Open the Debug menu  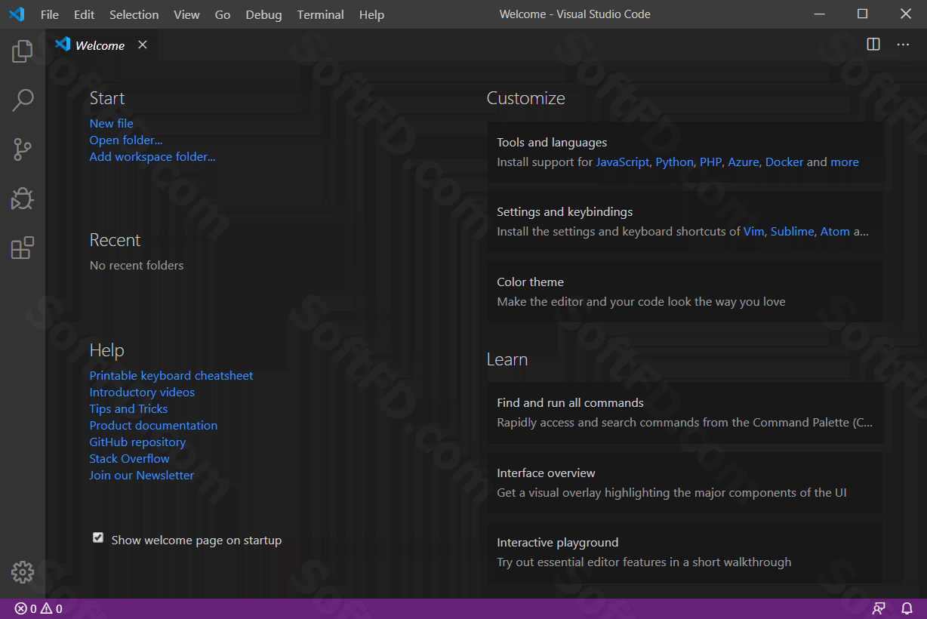click(x=263, y=14)
